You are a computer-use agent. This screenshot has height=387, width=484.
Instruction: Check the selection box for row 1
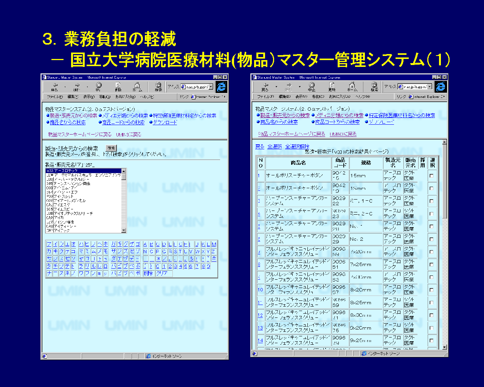431,176
